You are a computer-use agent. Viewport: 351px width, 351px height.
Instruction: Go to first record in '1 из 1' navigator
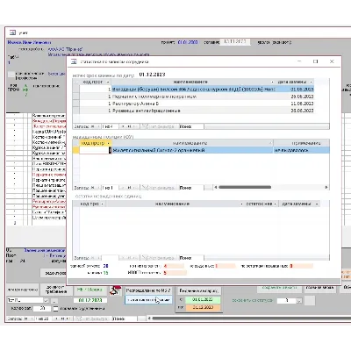(x=93, y=188)
